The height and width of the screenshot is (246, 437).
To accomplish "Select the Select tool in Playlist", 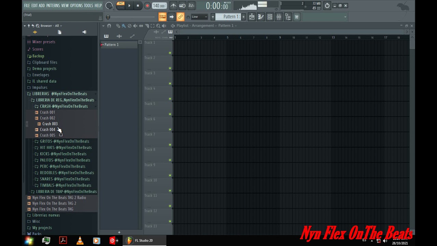I will point(153,26).
